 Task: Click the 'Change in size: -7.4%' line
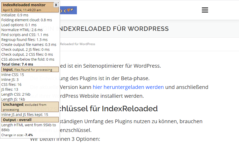pos(17,135)
